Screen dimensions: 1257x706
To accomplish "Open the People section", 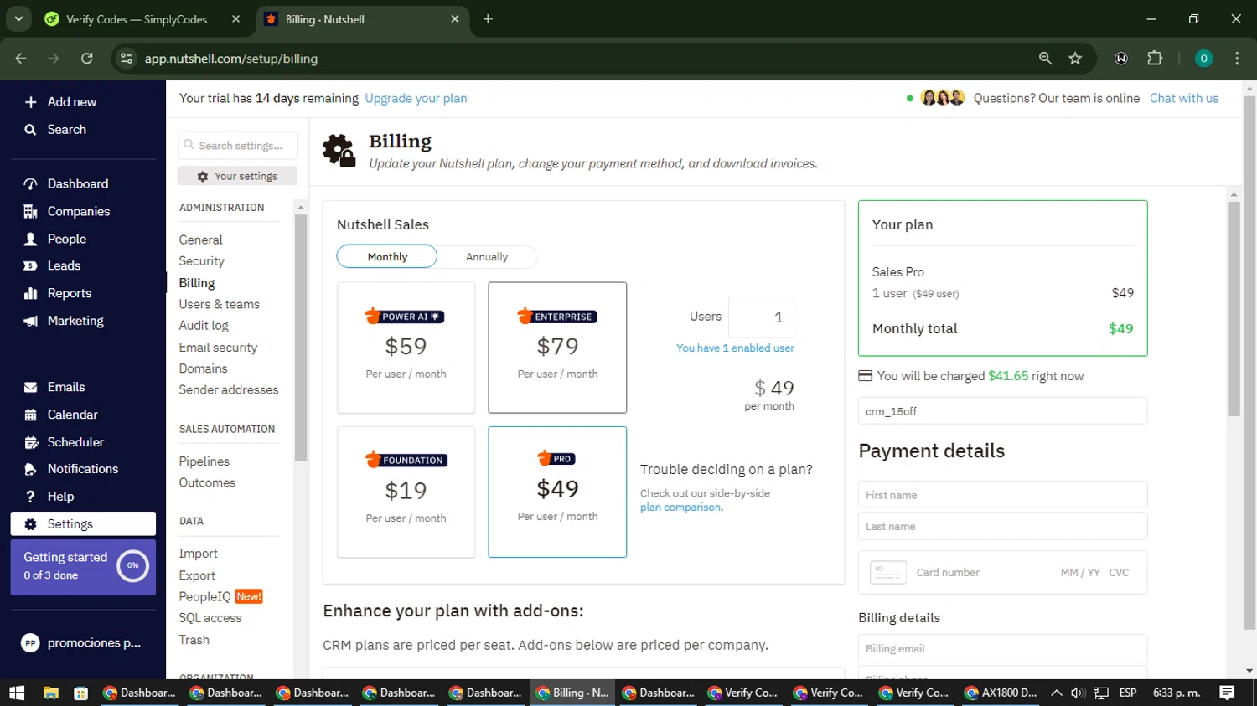I will (x=66, y=239).
